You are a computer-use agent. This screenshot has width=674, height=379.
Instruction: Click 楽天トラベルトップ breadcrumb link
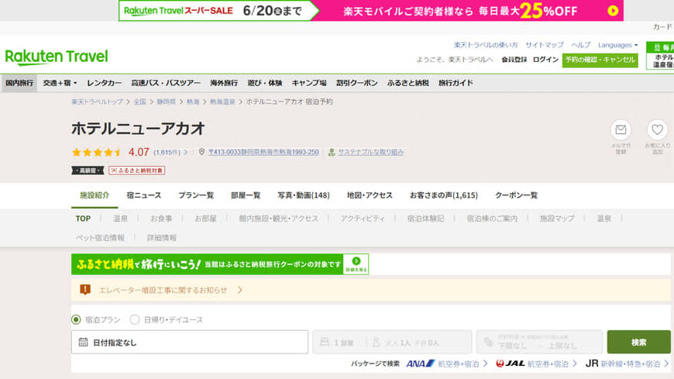tap(97, 102)
